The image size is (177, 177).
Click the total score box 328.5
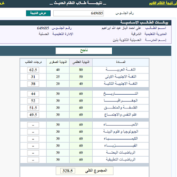[67, 171]
